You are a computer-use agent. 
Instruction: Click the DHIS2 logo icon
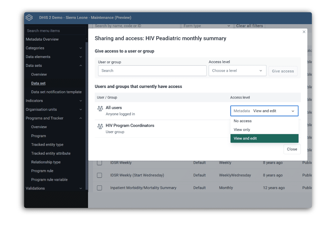coord(29,17)
